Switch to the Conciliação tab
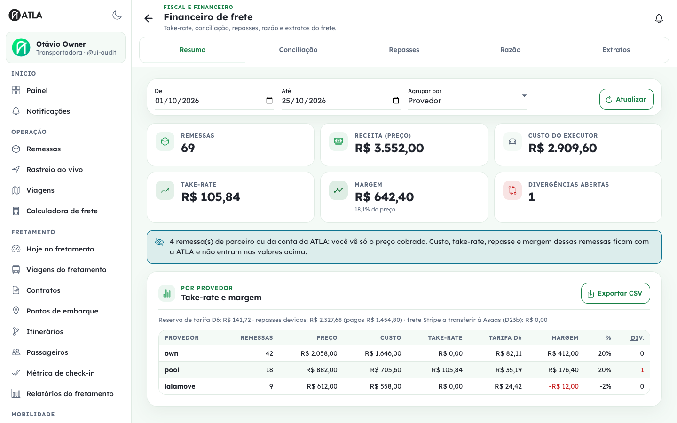 pos(299,50)
